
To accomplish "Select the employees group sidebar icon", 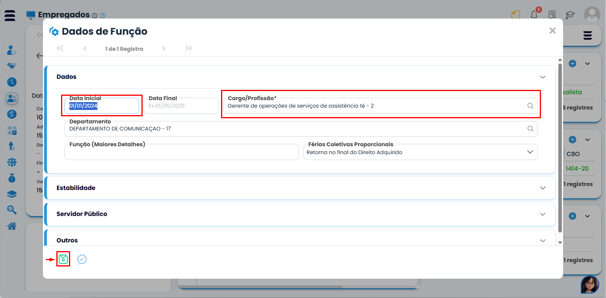I will point(12,98).
